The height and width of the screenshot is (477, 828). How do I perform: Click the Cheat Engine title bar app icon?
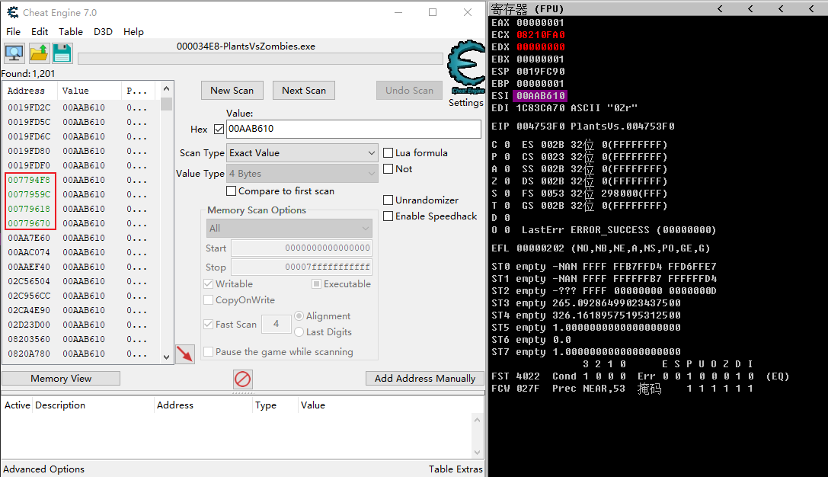[x=13, y=12]
